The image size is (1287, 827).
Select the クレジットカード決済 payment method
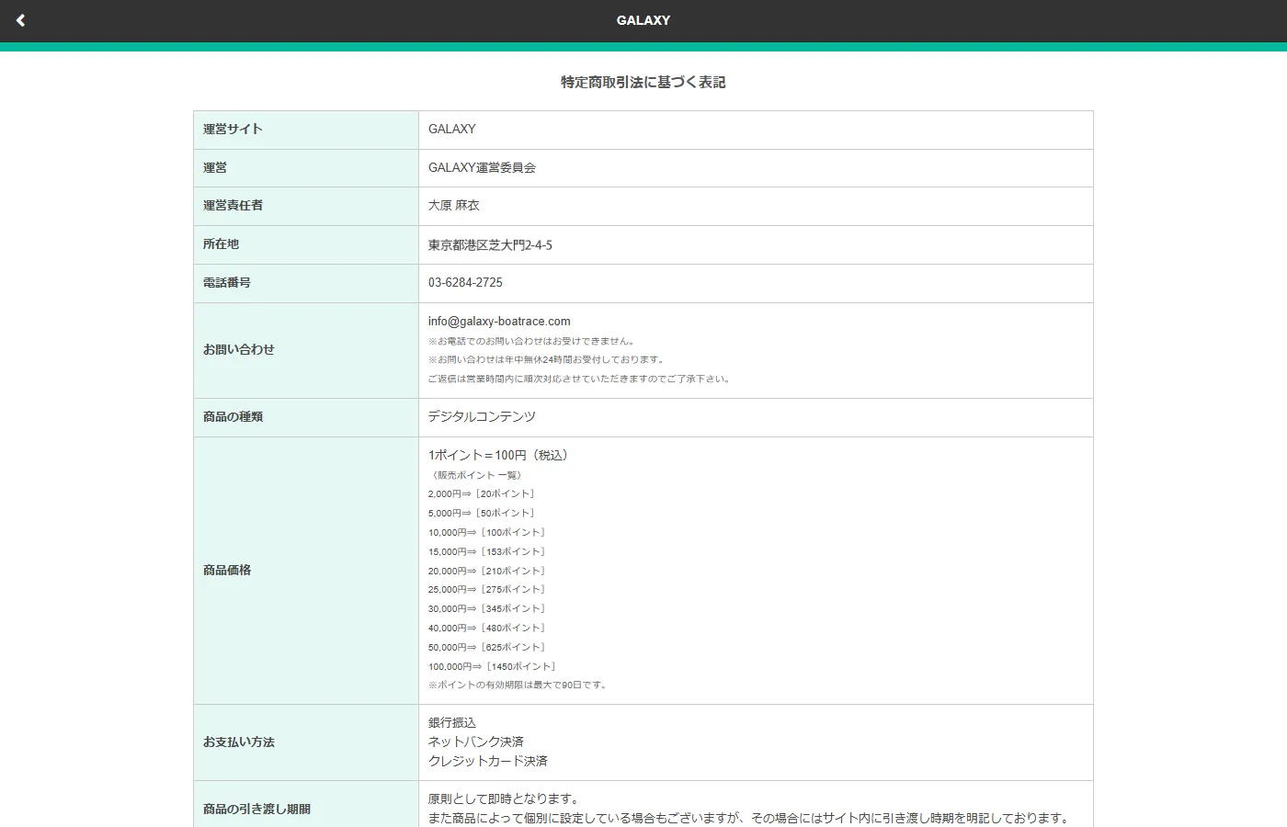click(x=488, y=762)
